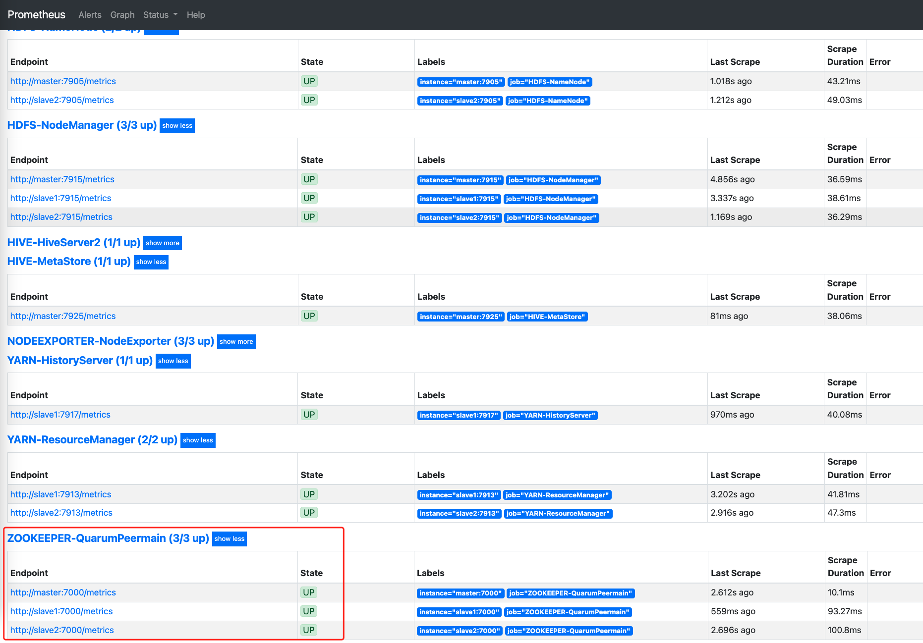Collapse ZOOKEEPER-QuarumPeermain with show less

tap(230, 539)
